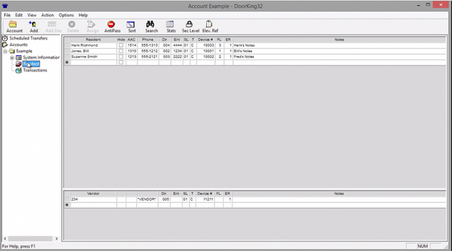Viewport: 452px width, 251px height.
Task: Collapse the Example account tree node
Action: (x=5, y=51)
